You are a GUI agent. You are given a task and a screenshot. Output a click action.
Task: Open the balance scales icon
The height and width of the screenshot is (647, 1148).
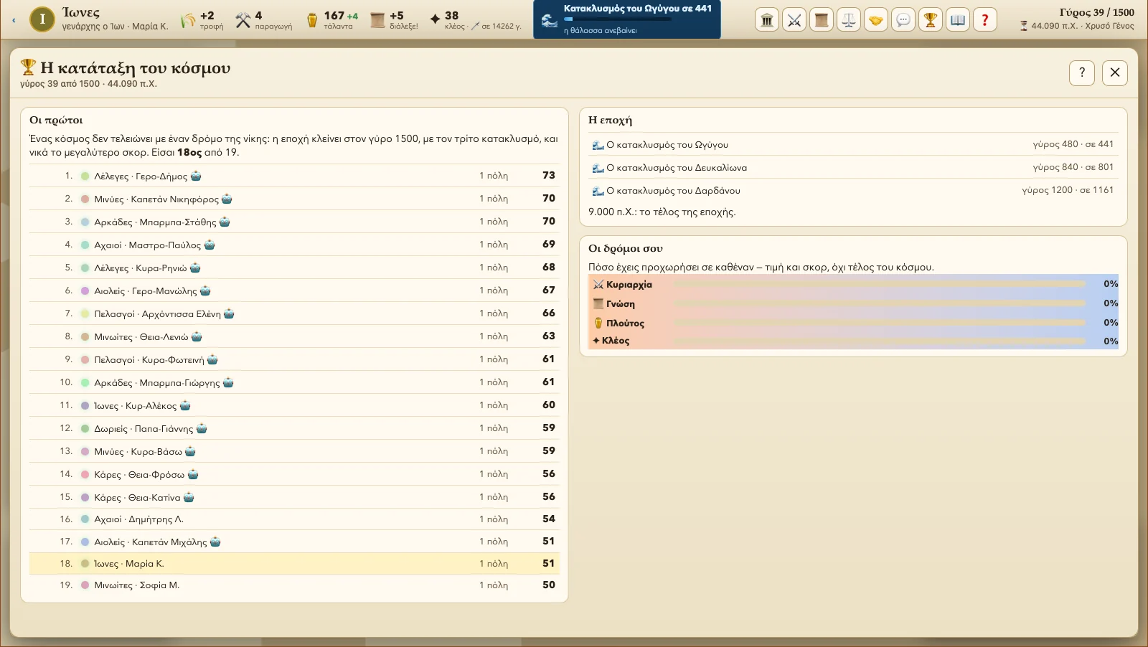[849, 20]
